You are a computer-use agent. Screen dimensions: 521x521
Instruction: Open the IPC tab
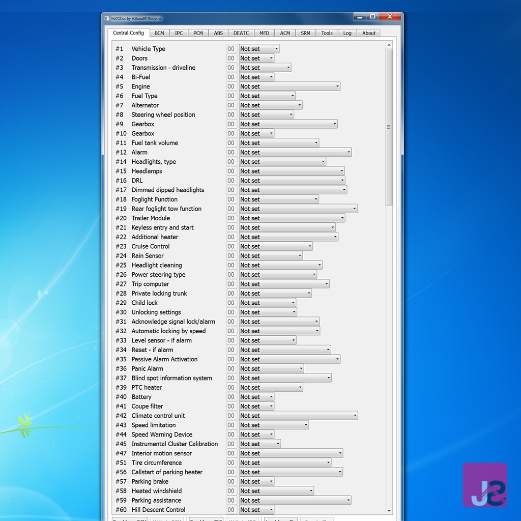coord(179,33)
